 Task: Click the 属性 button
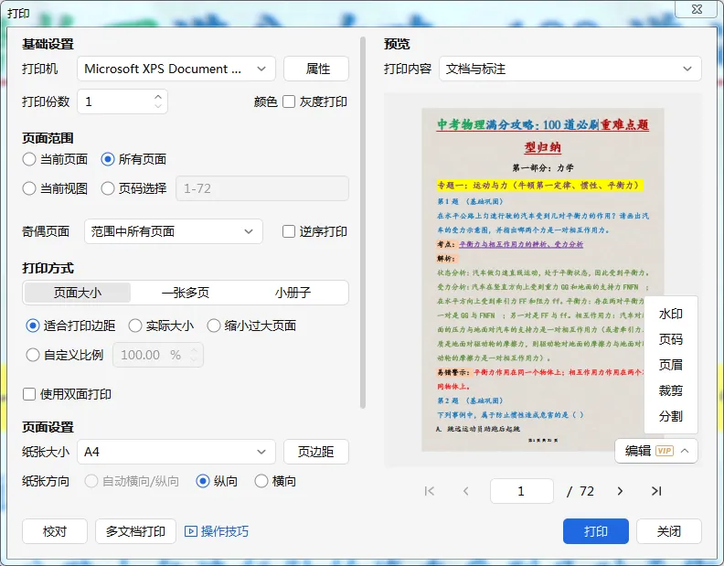point(316,69)
